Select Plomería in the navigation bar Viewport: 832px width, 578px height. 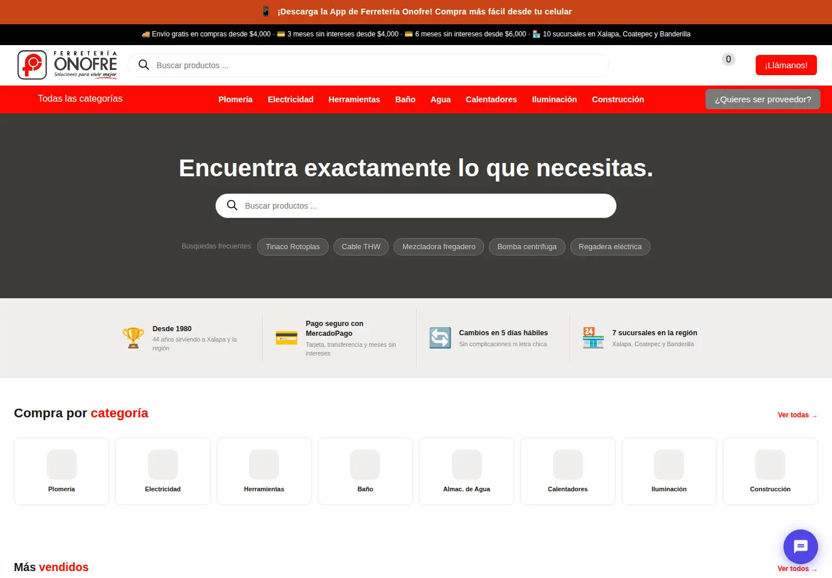(x=235, y=99)
